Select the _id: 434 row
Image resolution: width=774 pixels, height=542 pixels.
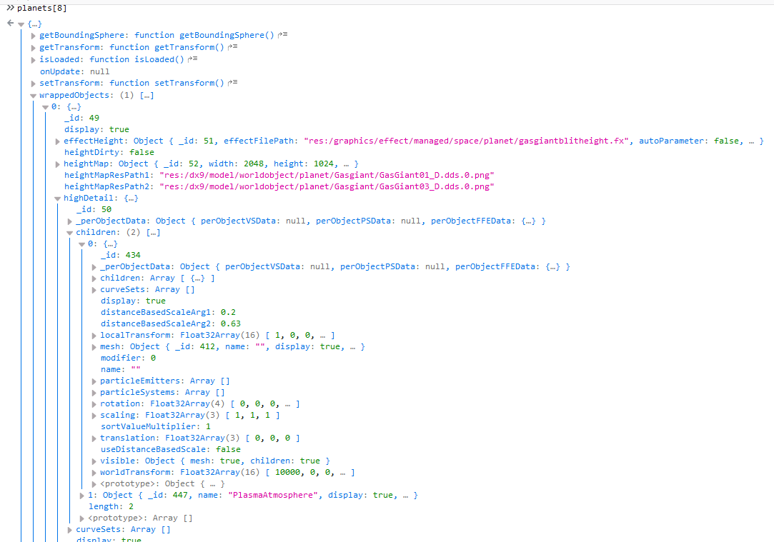tap(121, 255)
